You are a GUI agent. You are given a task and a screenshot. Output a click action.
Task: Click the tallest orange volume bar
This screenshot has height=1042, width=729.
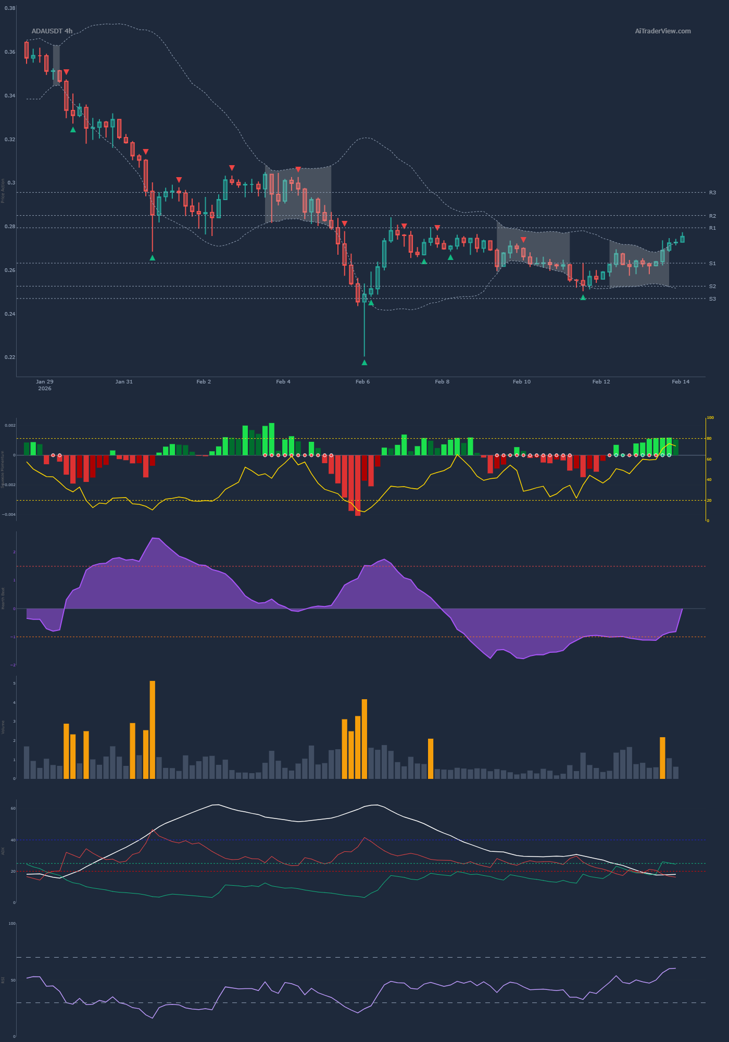pos(152,729)
